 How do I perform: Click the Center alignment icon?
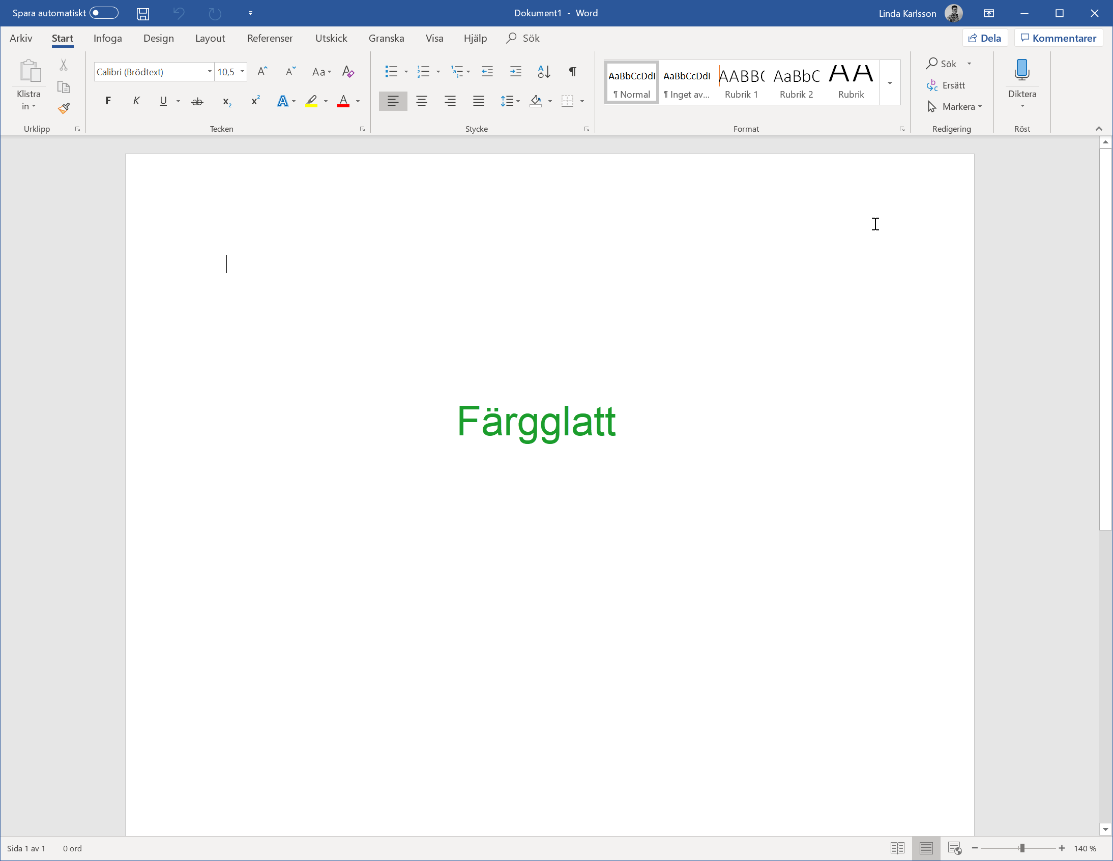coord(420,100)
